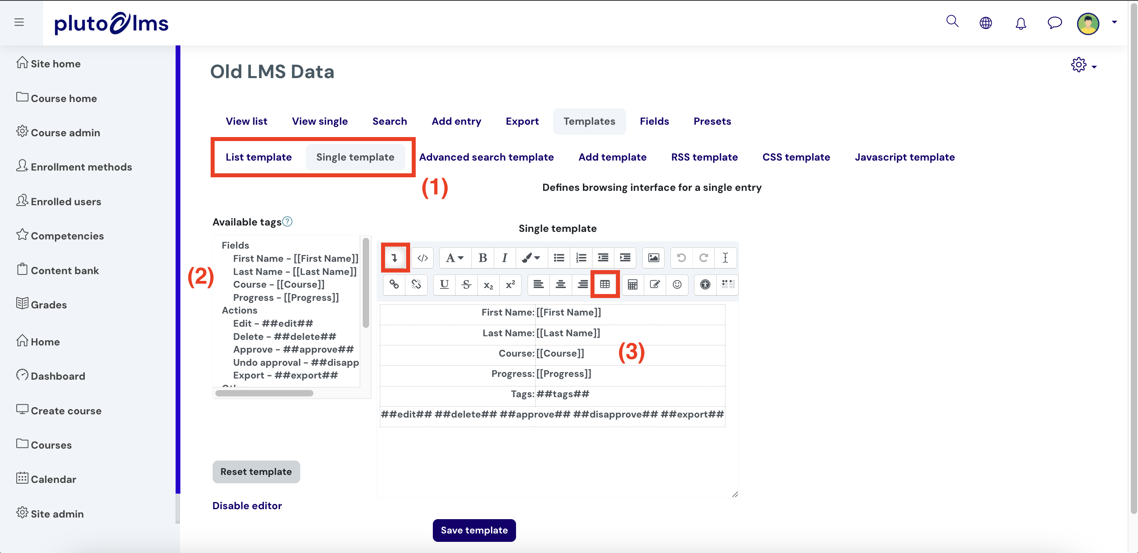Select Advanced search template sub-tab
Viewport: 1138px width, 553px height.
(486, 157)
